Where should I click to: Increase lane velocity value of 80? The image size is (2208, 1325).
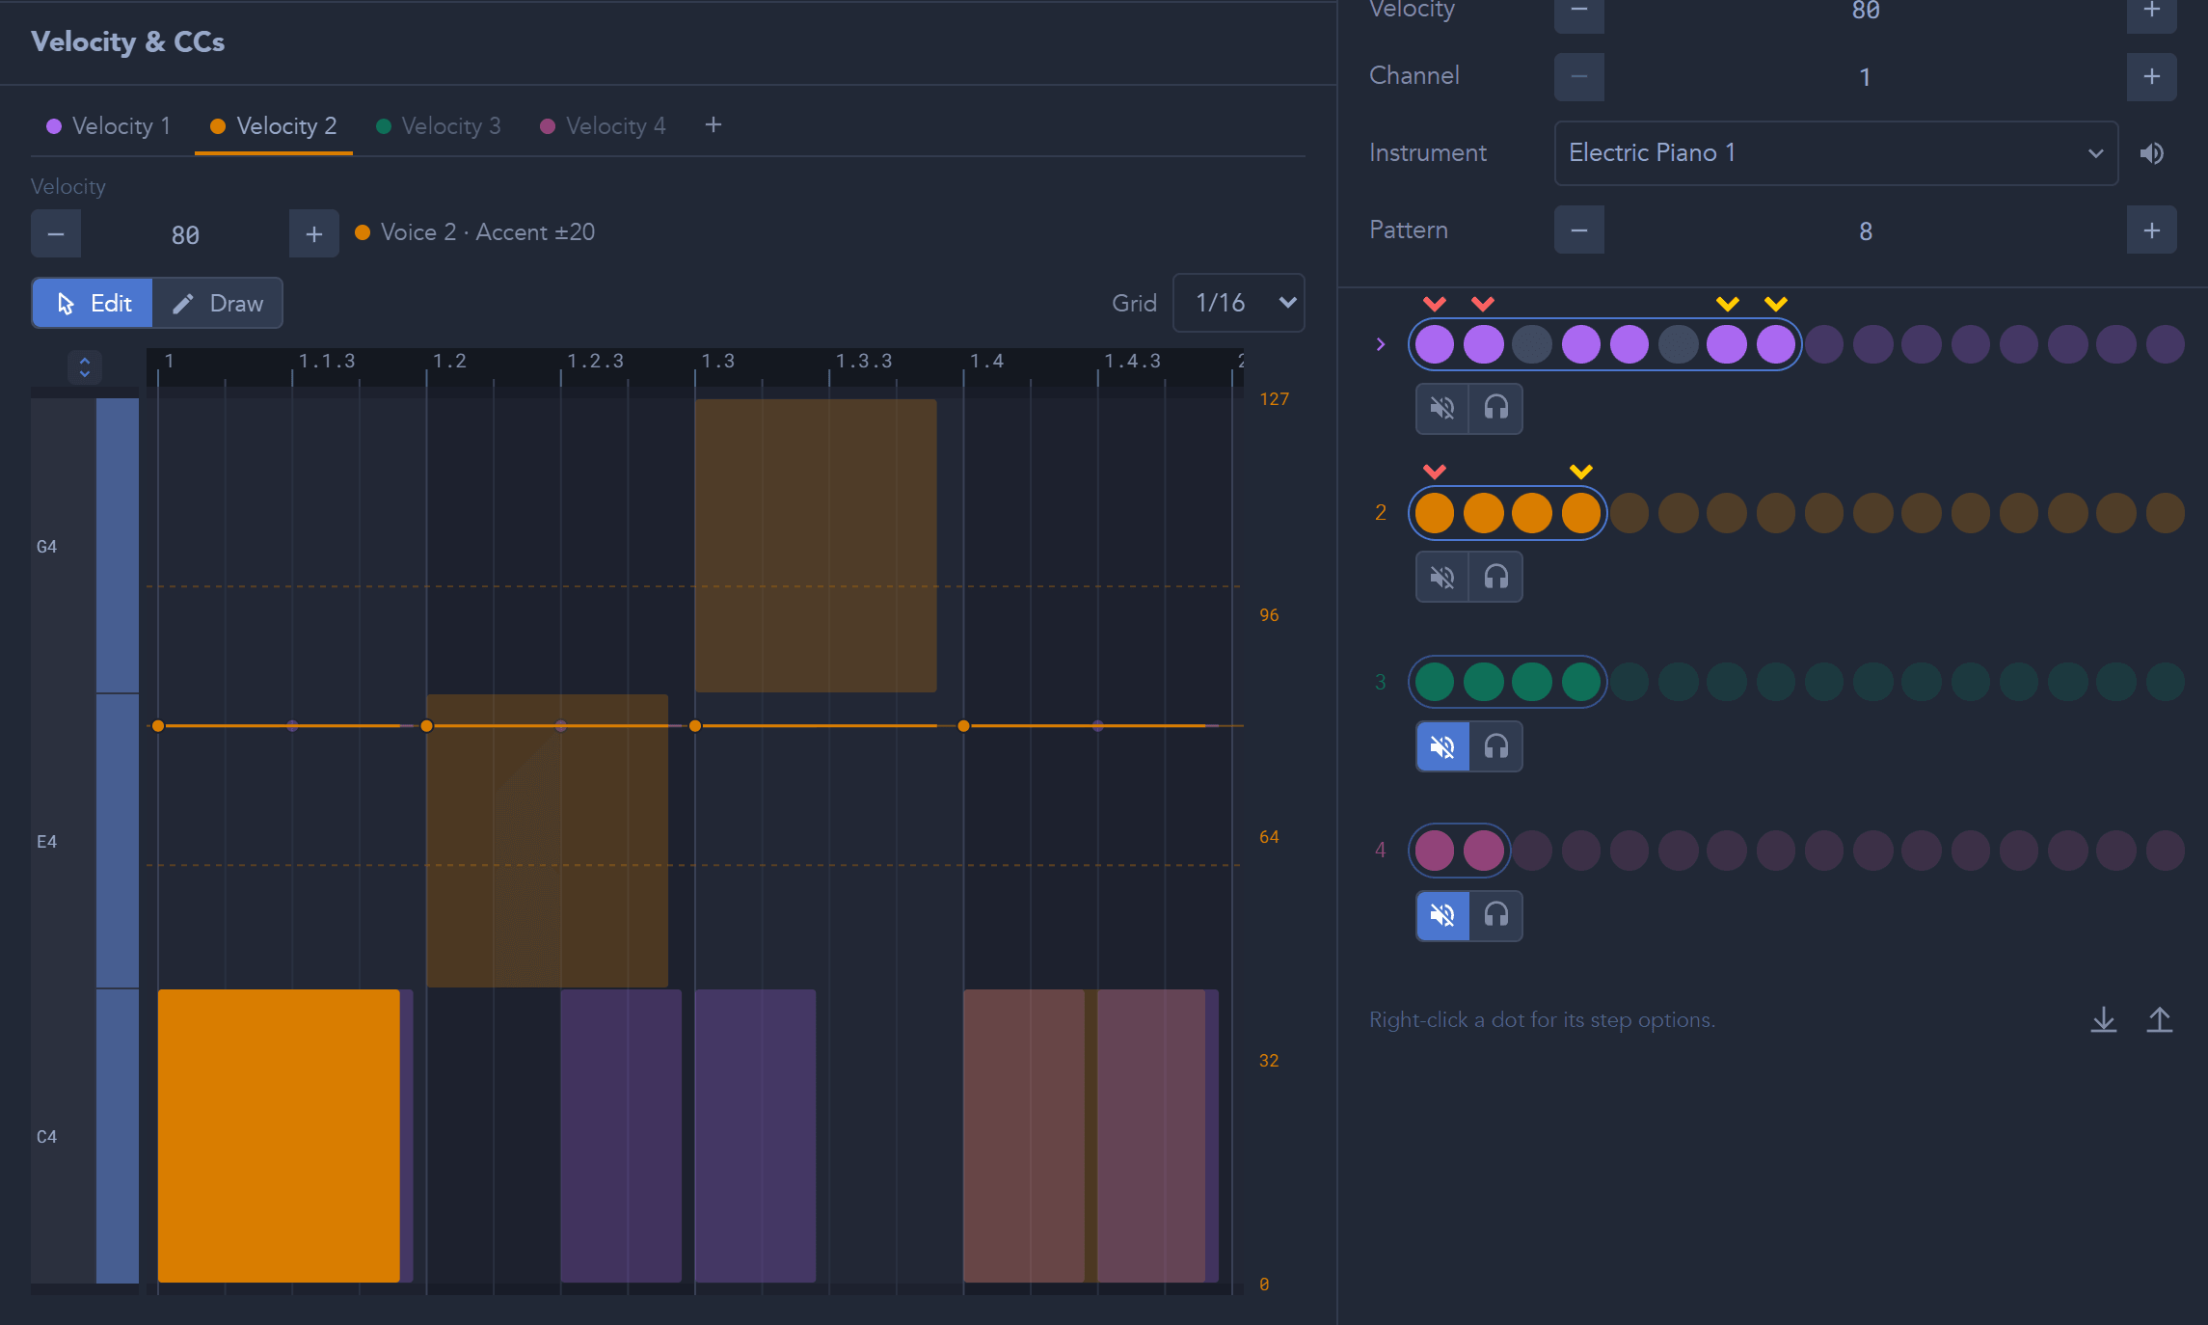click(x=314, y=234)
